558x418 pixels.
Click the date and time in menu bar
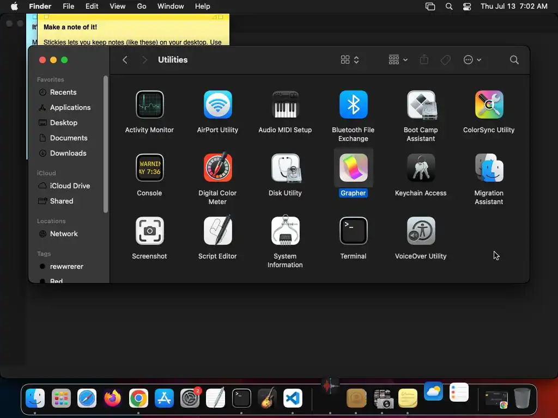pos(514,7)
